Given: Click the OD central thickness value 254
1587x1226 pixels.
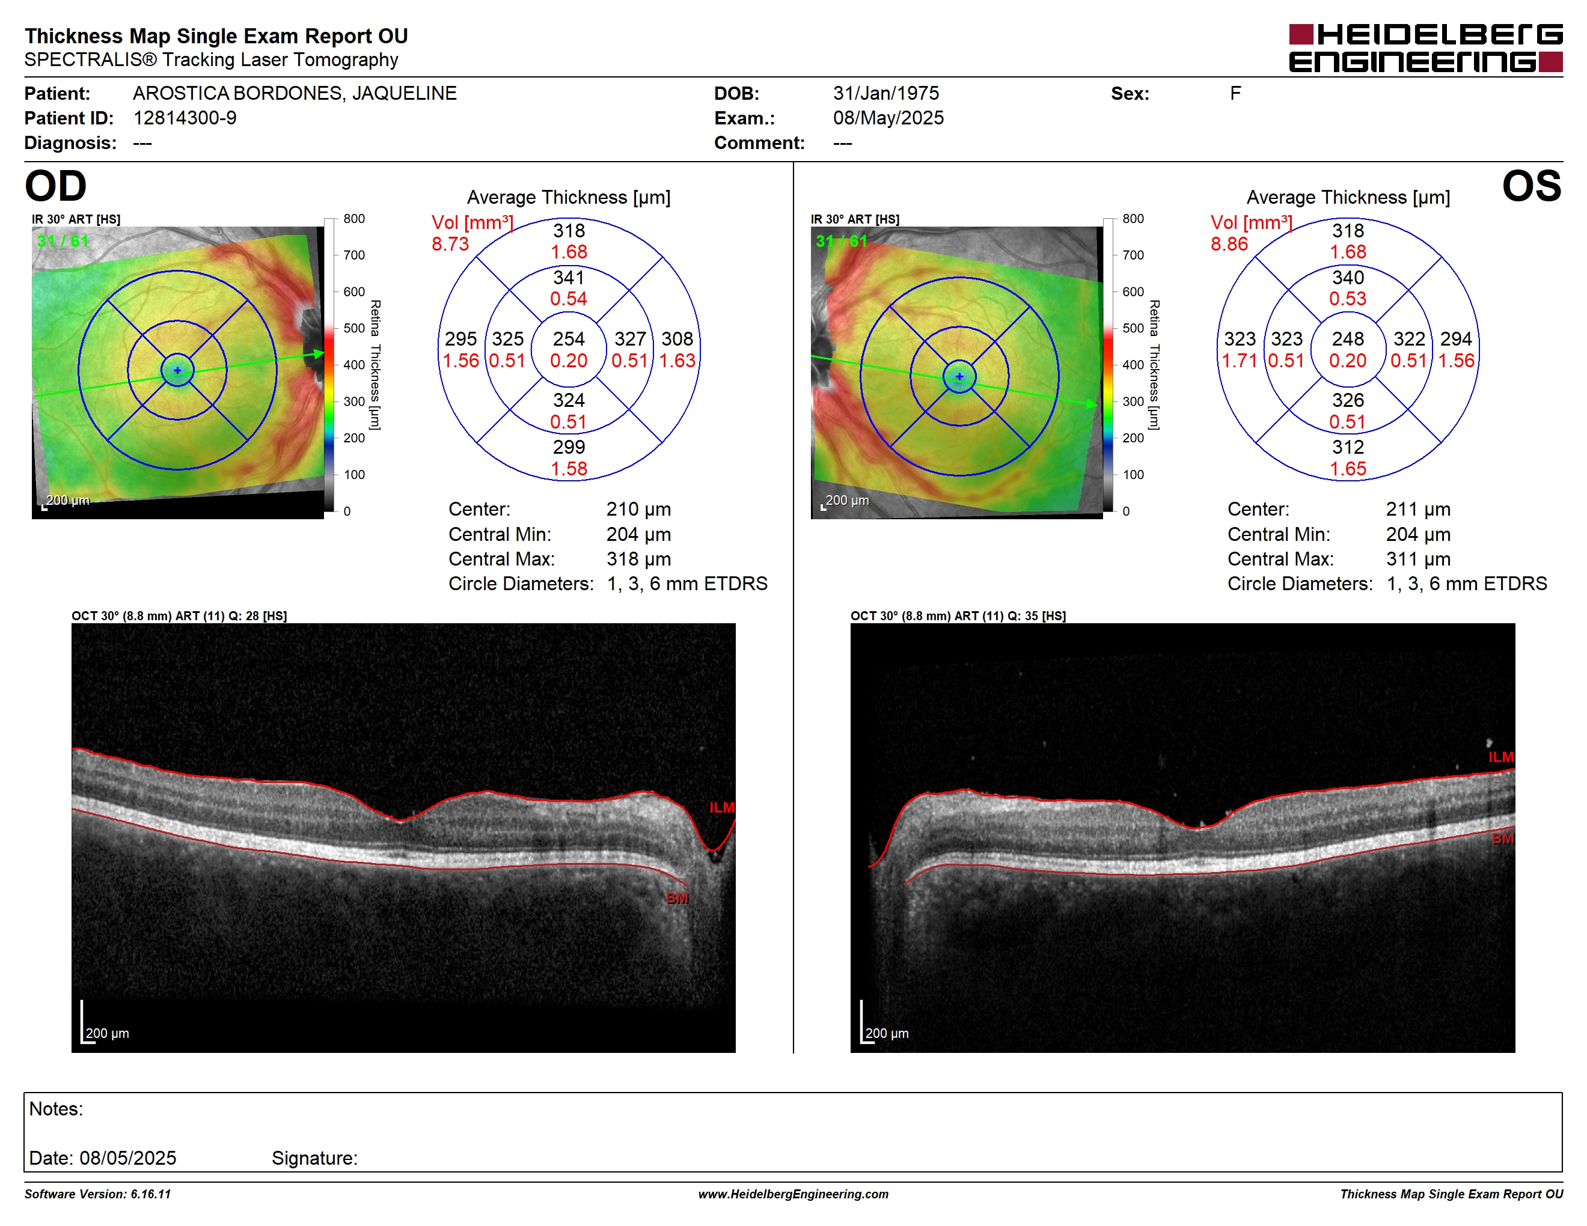Looking at the screenshot, I should 568,339.
